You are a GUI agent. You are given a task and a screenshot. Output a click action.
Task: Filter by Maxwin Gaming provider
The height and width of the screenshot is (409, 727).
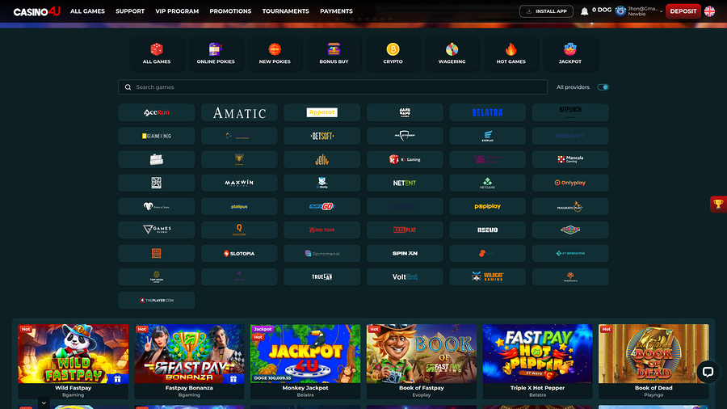(x=239, y=183)
